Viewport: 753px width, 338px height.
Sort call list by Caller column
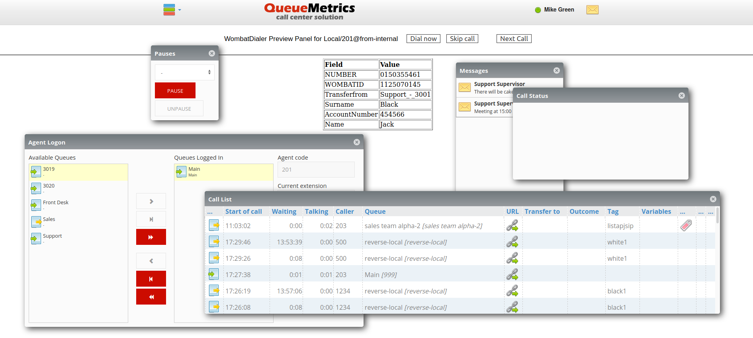tap(345, 211)
